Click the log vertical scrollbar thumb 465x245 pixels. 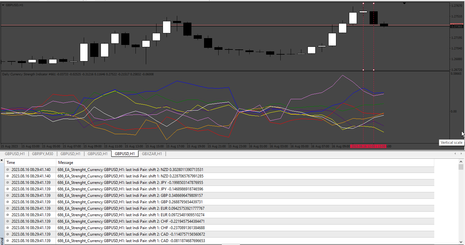(x=461, y=167)
